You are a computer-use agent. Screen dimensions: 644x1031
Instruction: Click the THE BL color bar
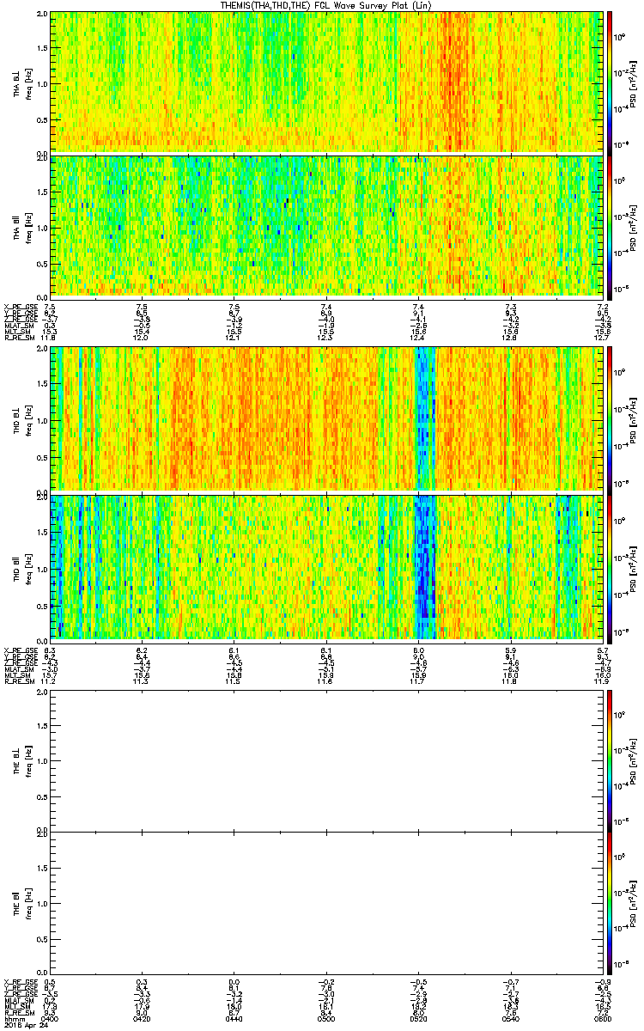[x=610, y=760]
